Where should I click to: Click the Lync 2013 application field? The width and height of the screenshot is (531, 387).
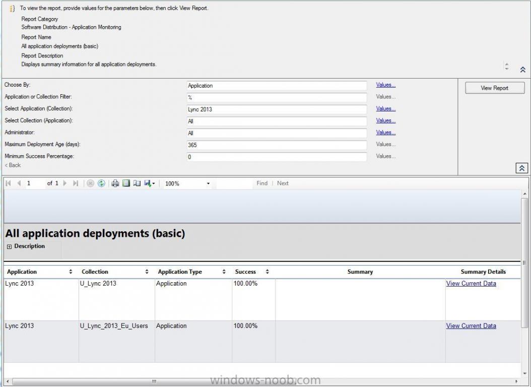277,109
